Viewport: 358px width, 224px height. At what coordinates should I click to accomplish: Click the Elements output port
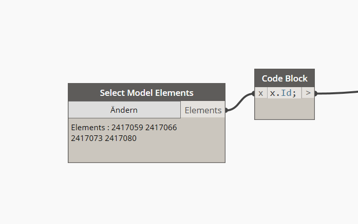[x=203, y=110]
